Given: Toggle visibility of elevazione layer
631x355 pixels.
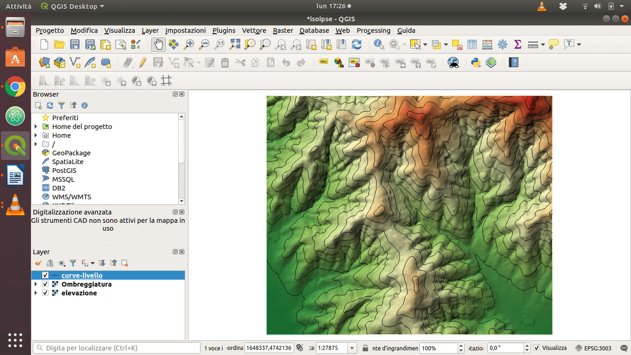Looking at the screenshot, I should click(45, 293).
